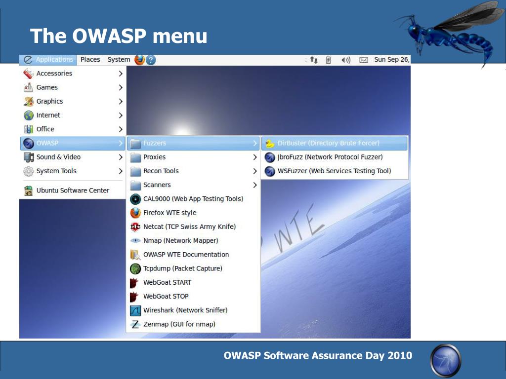Click the WebGoat START goat icon
The width and height of the screenshot is (506, 379).
(134, 283)
